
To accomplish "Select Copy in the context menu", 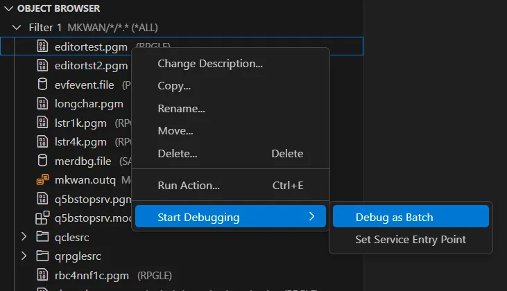I will (x=174, y=86).
